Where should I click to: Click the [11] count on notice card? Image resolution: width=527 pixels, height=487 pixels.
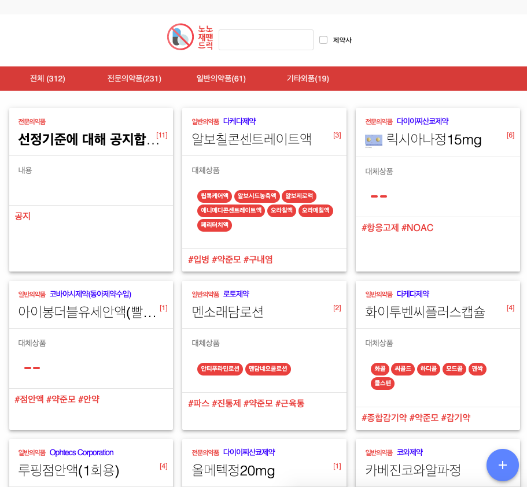point(162,135)
